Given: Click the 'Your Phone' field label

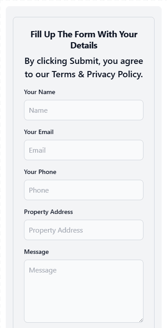Looking at the screenshot, I should pyautogui.click(x=40, y=172).
